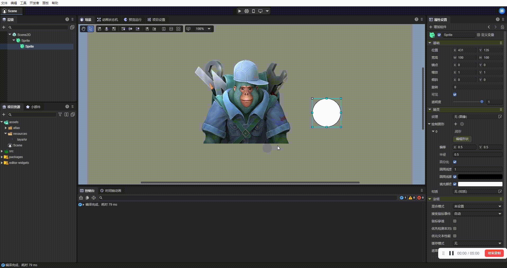The height and width of the screenshot is (268, 507).
Task: Click the lock icon in properties panel
Action: click(x=502, y=27)
